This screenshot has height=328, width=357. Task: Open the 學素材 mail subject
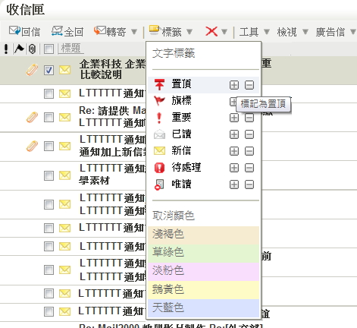(x=94, y=181)
